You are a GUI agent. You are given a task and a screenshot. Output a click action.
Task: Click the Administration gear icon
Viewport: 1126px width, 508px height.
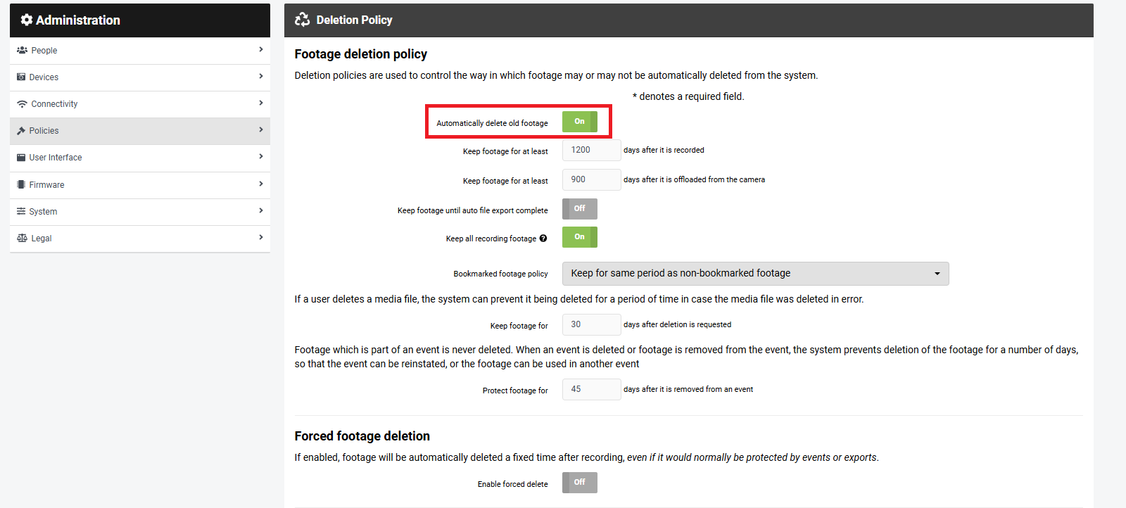pyautogui.click(x=27, y=20)
